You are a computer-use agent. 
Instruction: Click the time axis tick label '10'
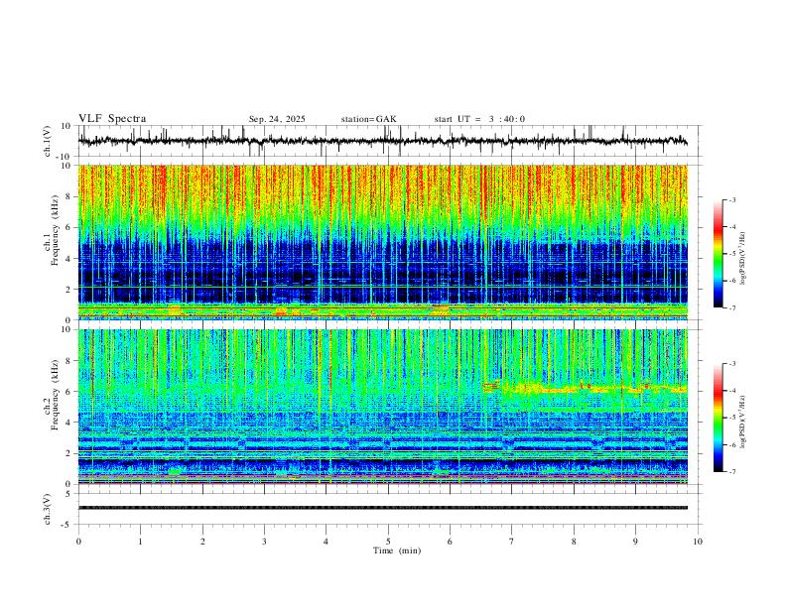click(698, 542)
